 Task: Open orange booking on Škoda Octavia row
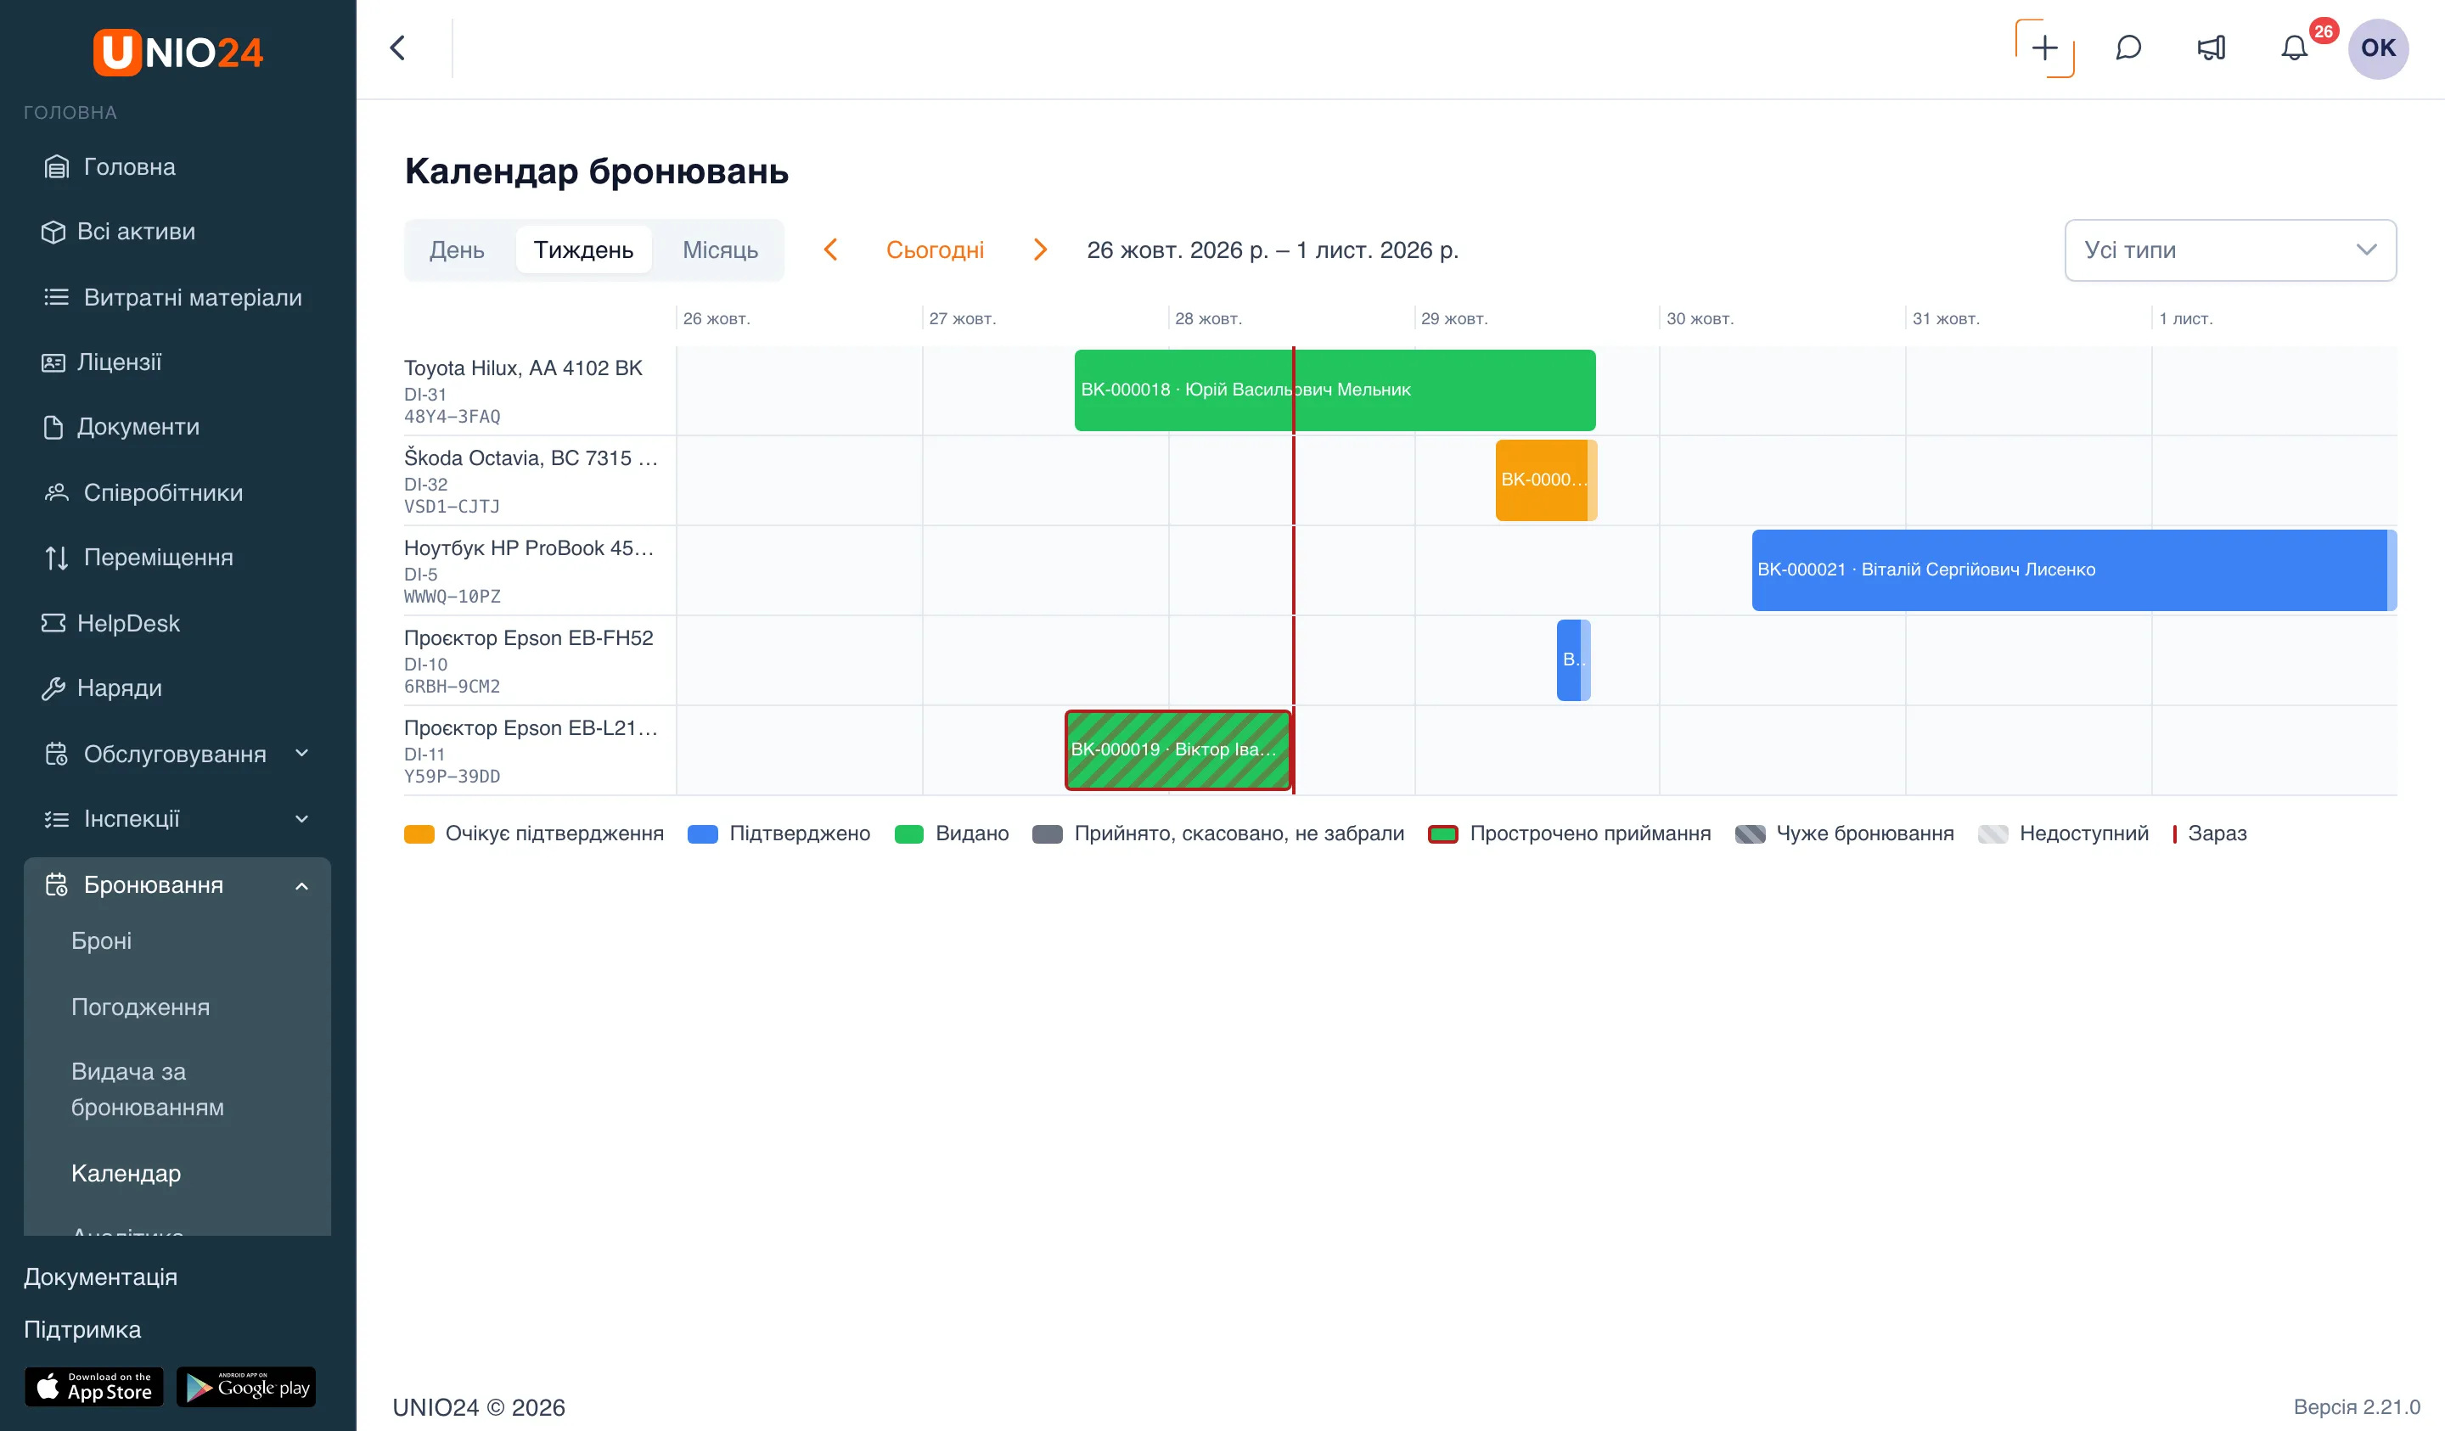pyautogui.click(x=1546, y=480)
